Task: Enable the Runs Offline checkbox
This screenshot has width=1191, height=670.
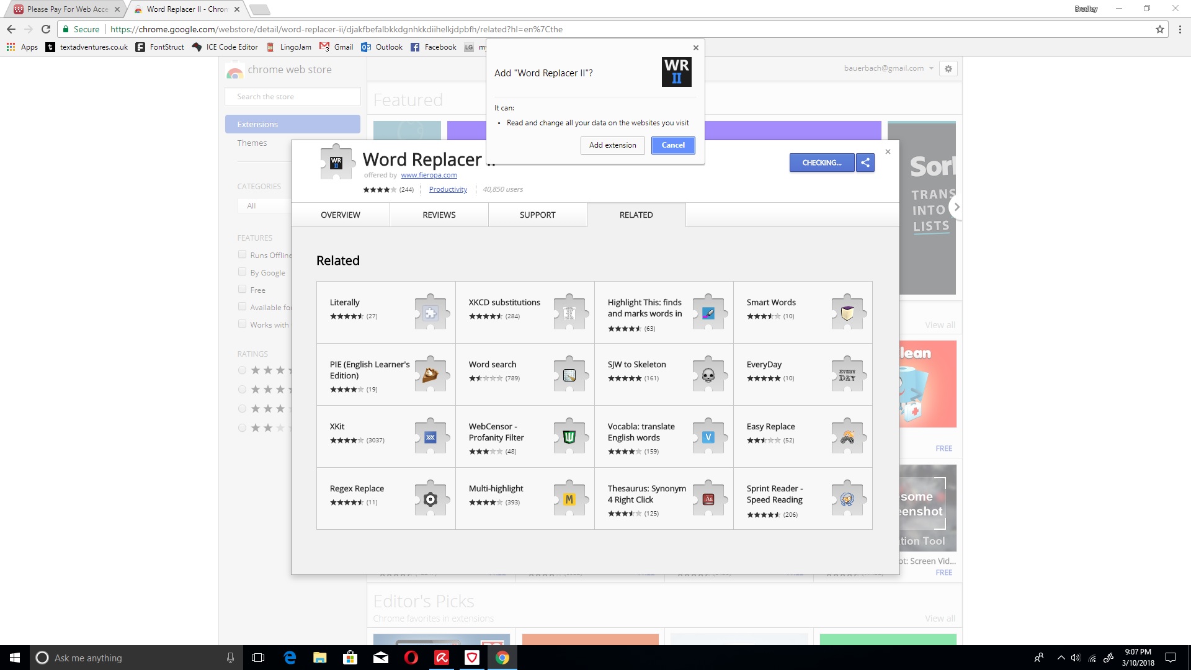Action: [x=242, y=254]
